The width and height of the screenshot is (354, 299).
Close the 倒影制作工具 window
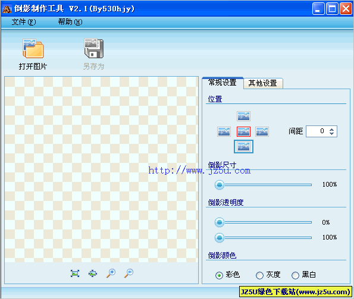pyautogui.click(x=346, y=8)
